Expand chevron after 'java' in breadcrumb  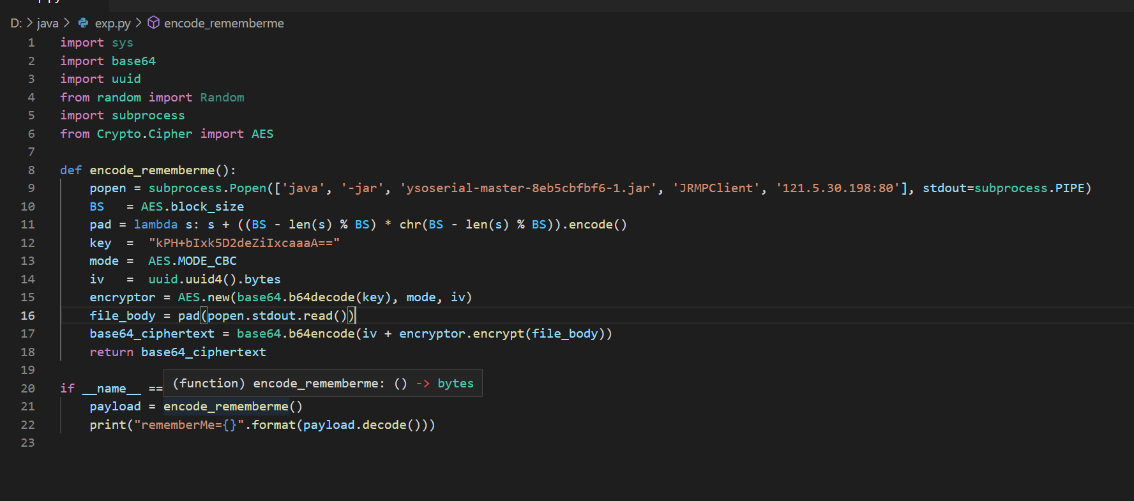[x=66, y=23]
